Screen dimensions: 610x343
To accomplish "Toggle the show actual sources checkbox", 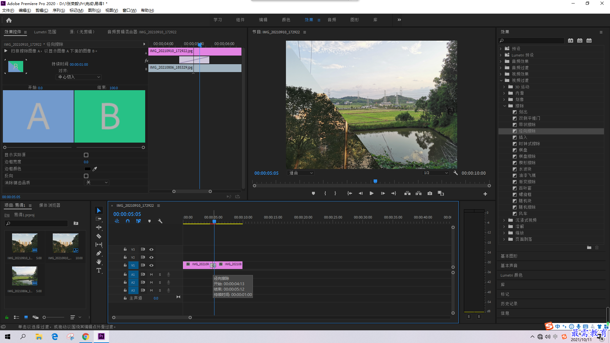I will tap(86, 155).
